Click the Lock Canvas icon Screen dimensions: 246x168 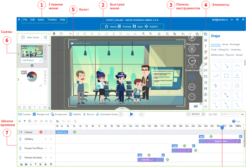192,49
